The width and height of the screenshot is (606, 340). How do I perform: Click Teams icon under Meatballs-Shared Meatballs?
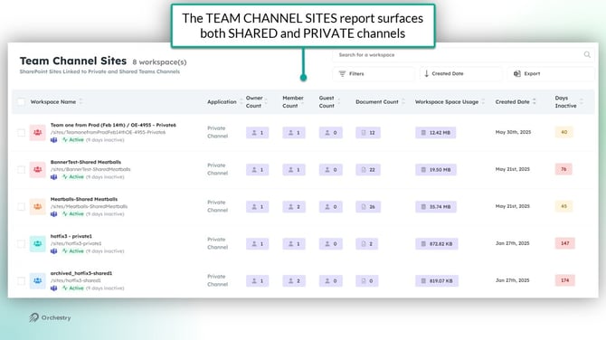(53, 214)
